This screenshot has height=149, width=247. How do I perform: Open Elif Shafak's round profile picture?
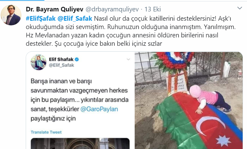click(x=38, y=62)
